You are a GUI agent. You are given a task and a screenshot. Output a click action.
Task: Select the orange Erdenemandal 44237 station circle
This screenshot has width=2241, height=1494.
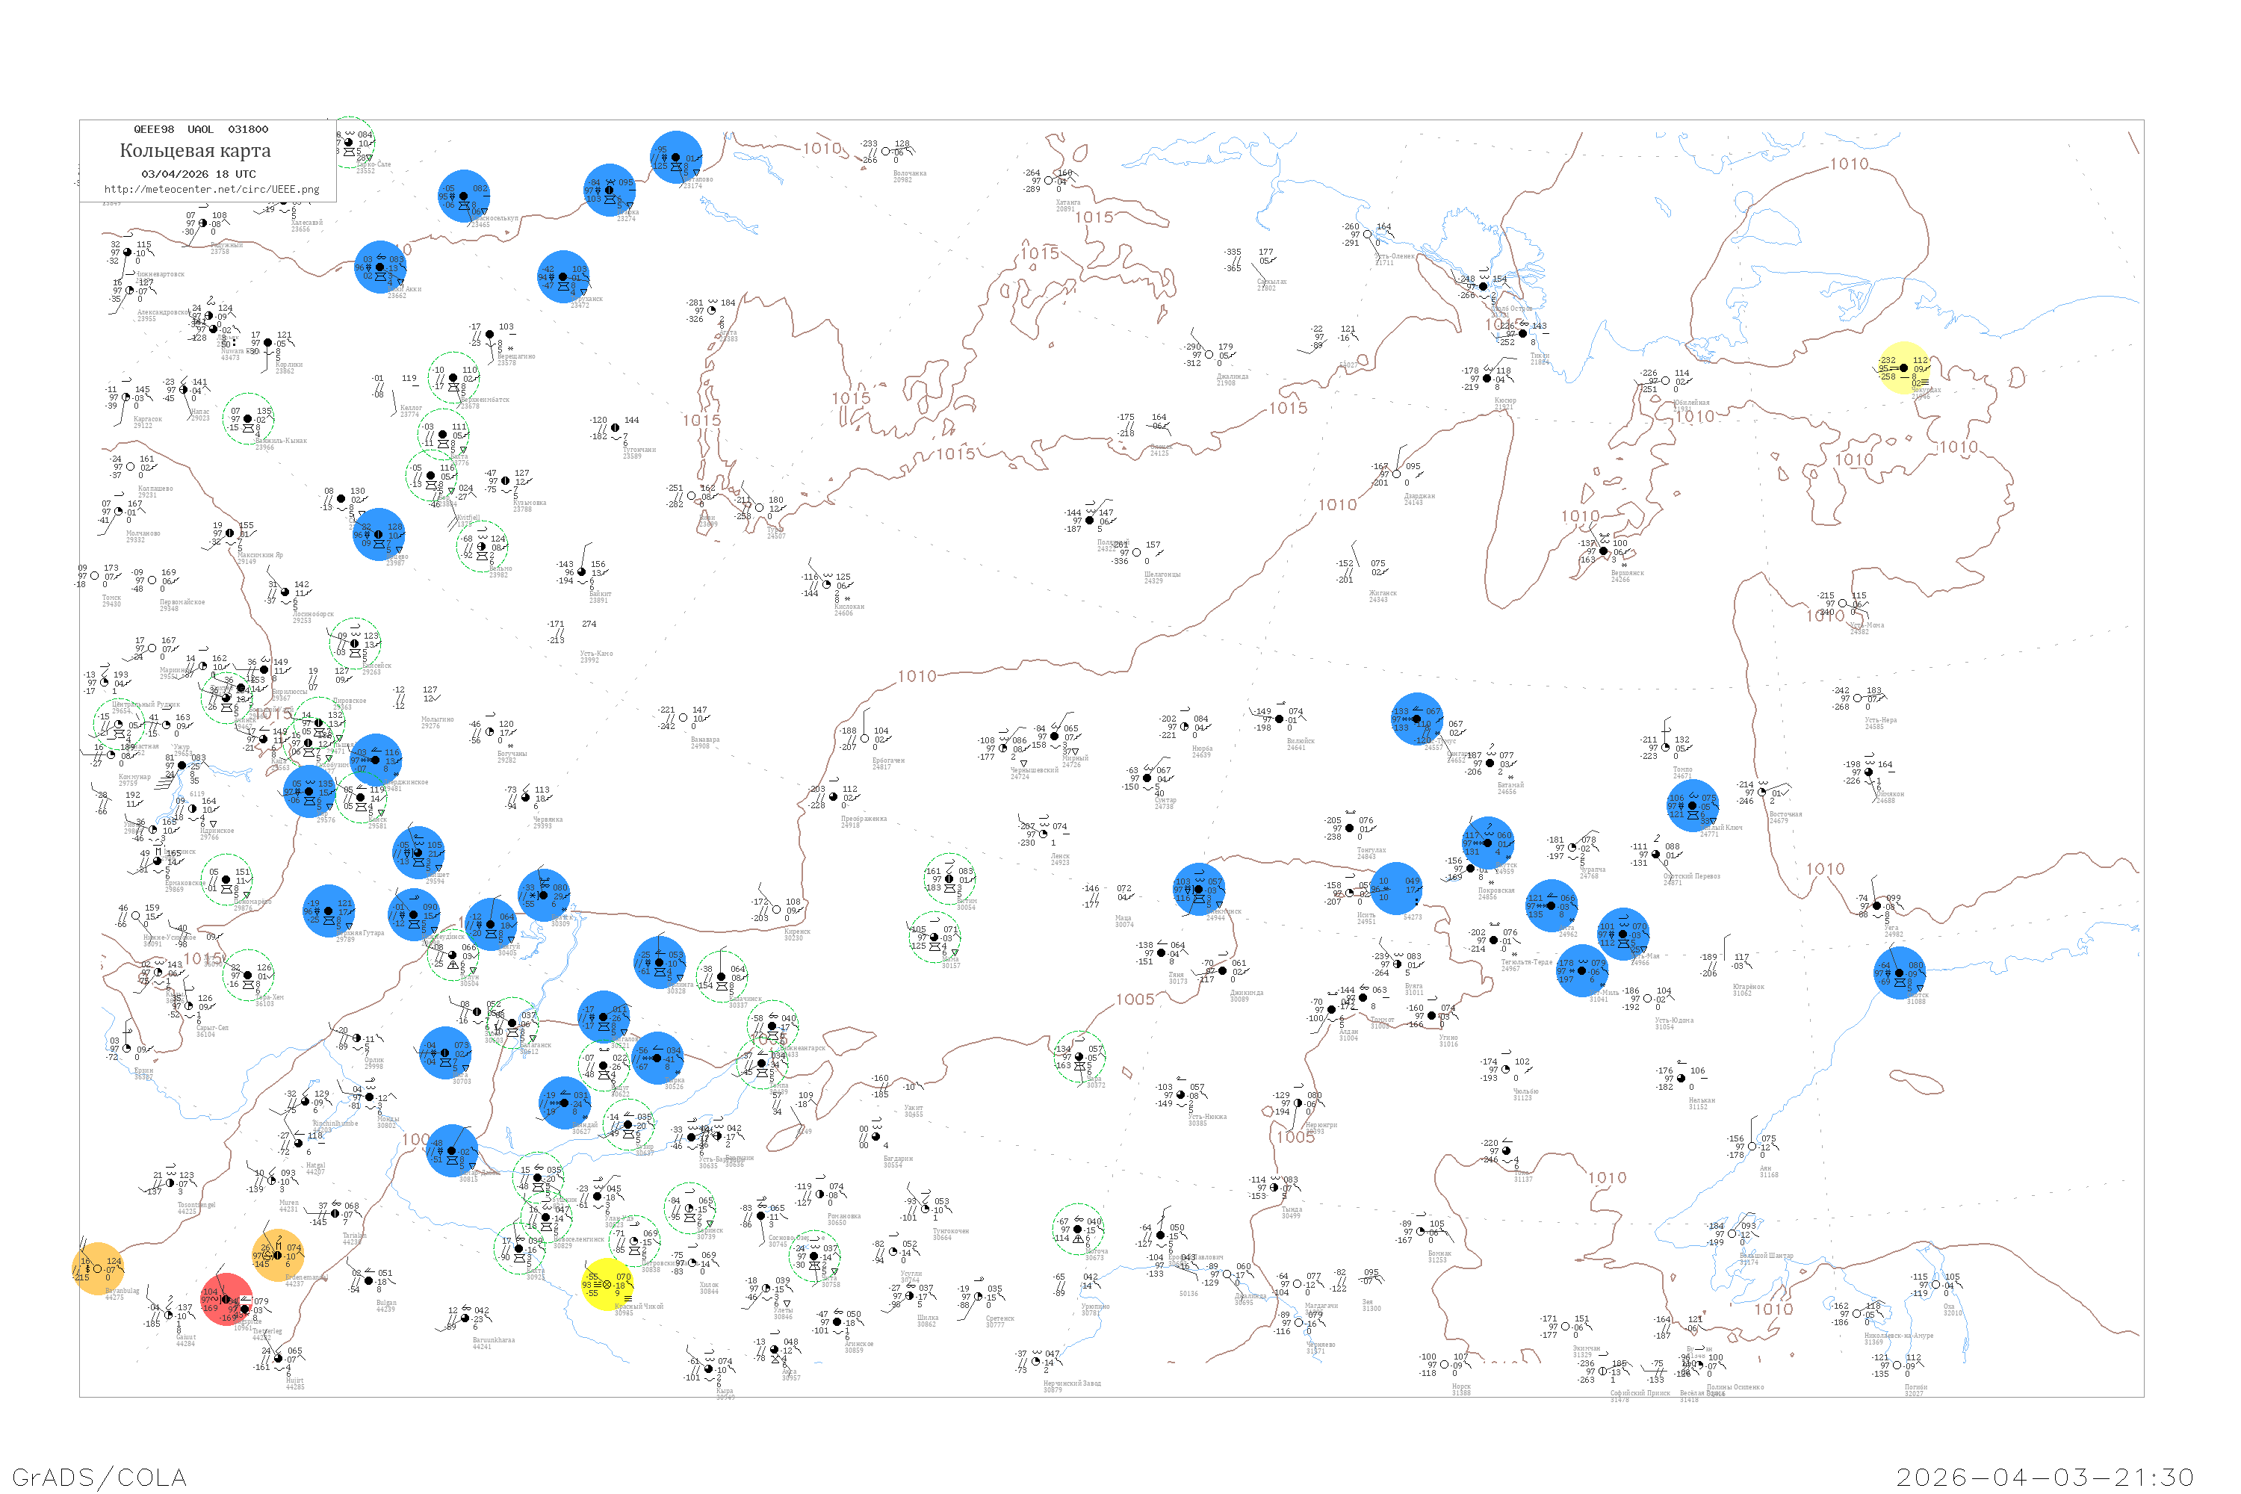point(278,1255)
